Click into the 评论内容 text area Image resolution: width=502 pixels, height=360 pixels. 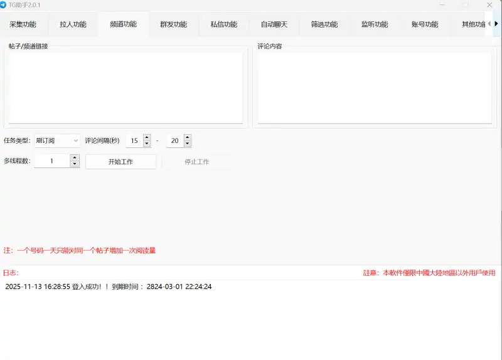[x=375, y=88]
